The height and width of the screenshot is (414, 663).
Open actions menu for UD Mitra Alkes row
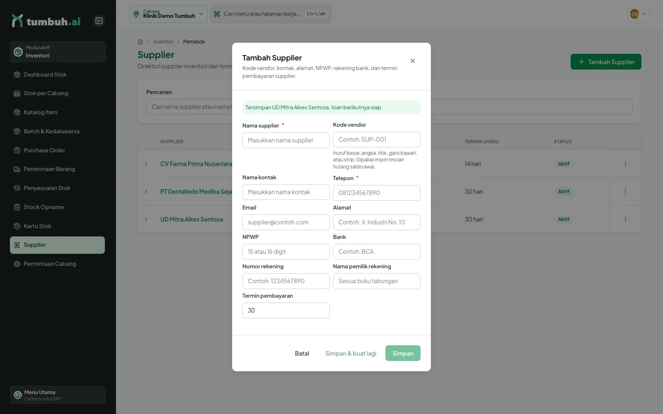pyautogui.click(x=625, y=219)
